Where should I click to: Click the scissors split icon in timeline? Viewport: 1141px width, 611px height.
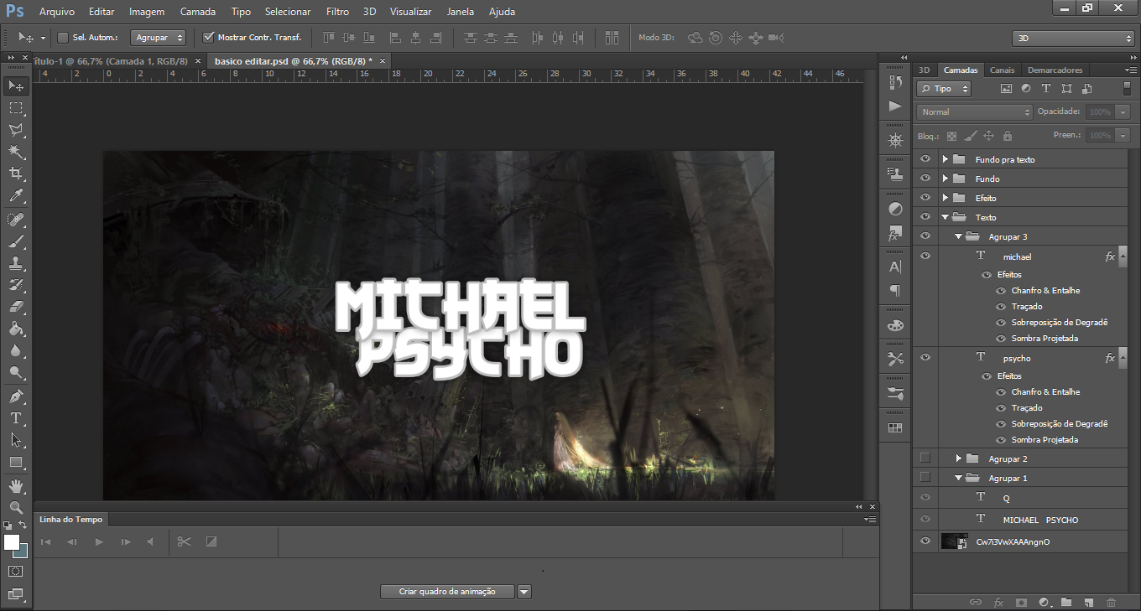[184, 541]
